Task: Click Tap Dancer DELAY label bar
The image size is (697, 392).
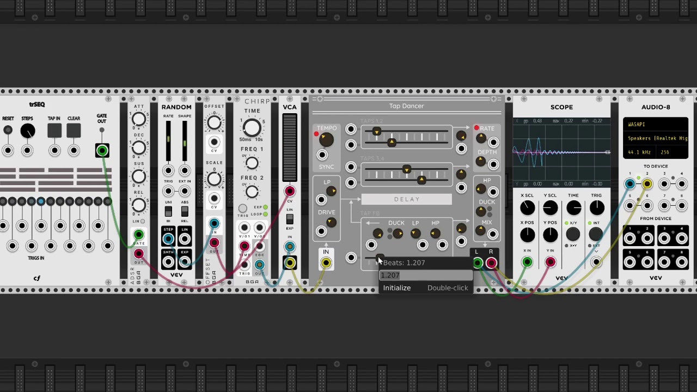Action: (407, 199)
